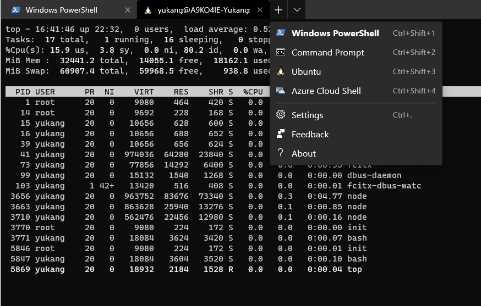Click the Ctrl+Shift+1 shortcut label

[414, 33]
